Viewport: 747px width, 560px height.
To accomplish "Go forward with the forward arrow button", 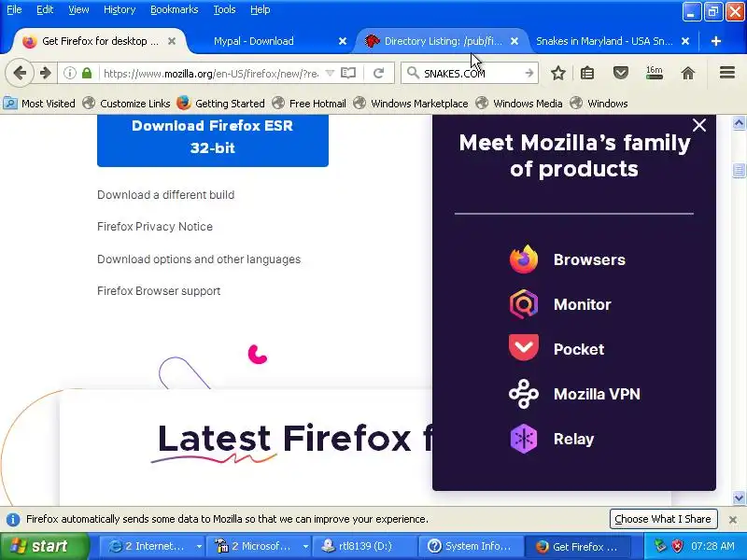I will pyautogui.click(x=45, y=73).
